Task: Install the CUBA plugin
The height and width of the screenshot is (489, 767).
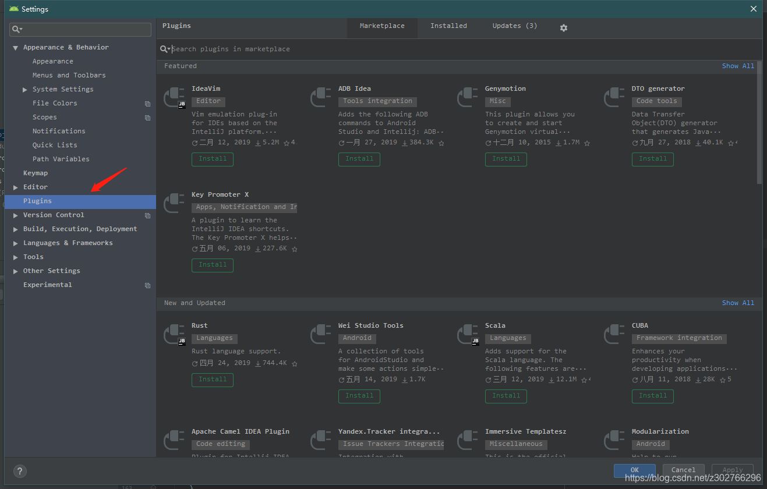Action: [653, 396]
